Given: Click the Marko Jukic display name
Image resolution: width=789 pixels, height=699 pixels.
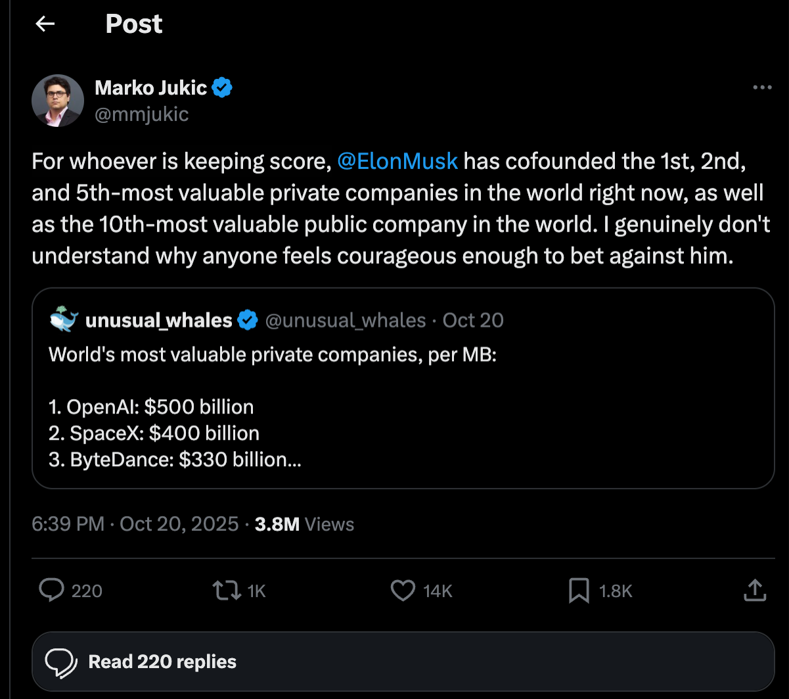Looking at the screenshot, I should pos(151,87).
